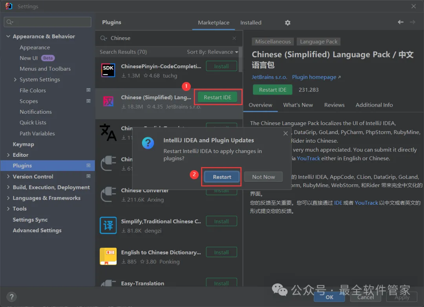
Task: Click the Scopes project-level icon
Action: (88, 101)
